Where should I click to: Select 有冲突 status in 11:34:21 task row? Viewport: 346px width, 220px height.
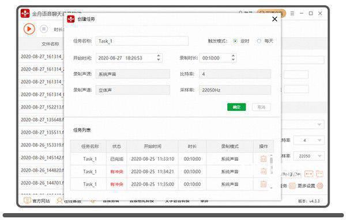click(116, 172)
